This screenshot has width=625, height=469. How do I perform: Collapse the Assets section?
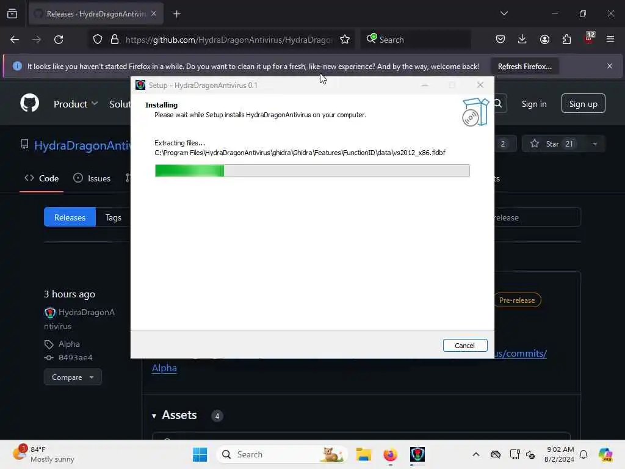[x=175, y=415]
